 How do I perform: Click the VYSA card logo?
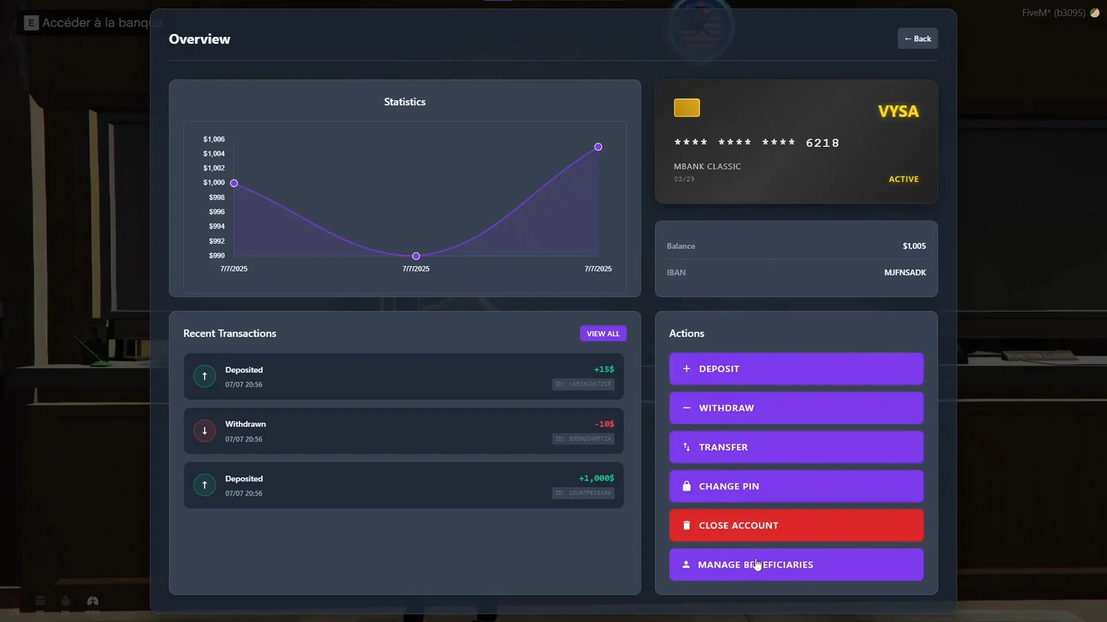click(x=898, y=111)
